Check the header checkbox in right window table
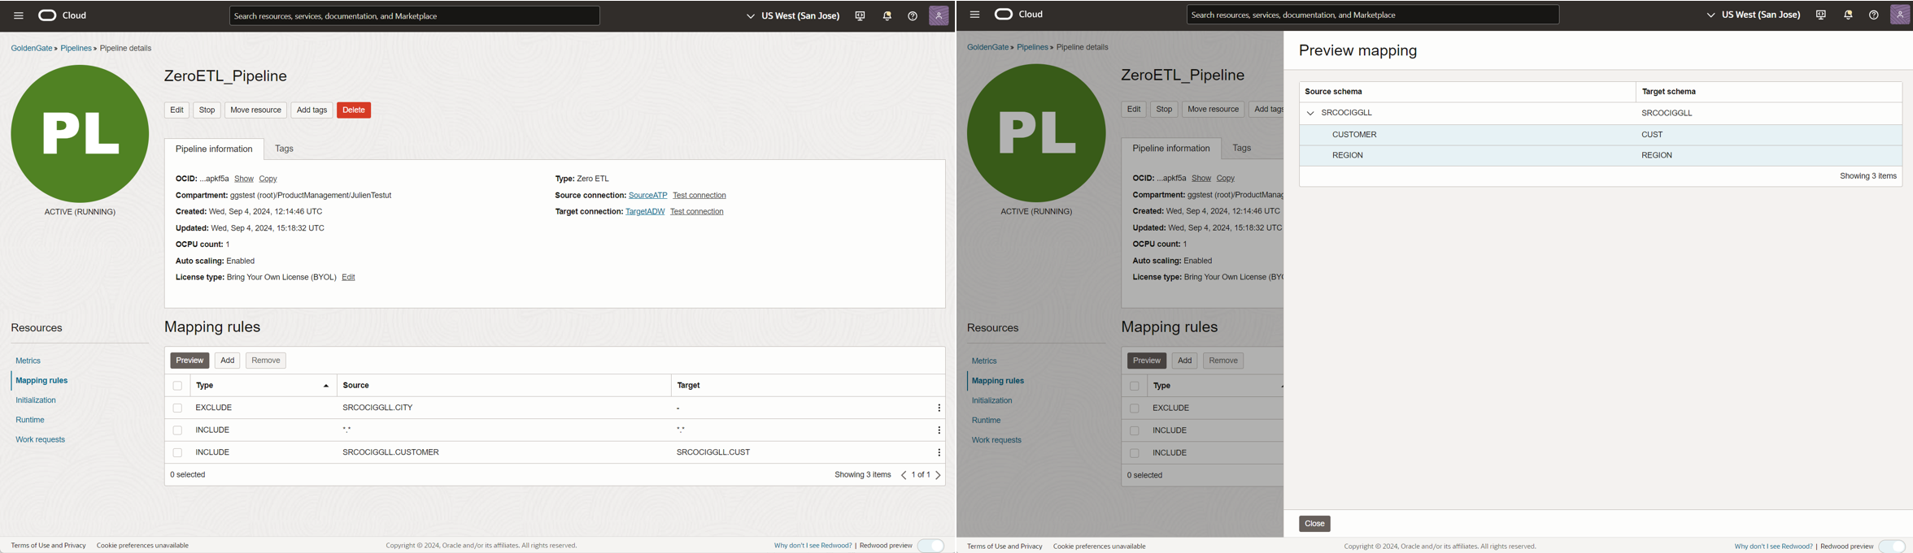Image resolution: width=1913 pixels, height=553 pixels. [x=1135, y=387]
